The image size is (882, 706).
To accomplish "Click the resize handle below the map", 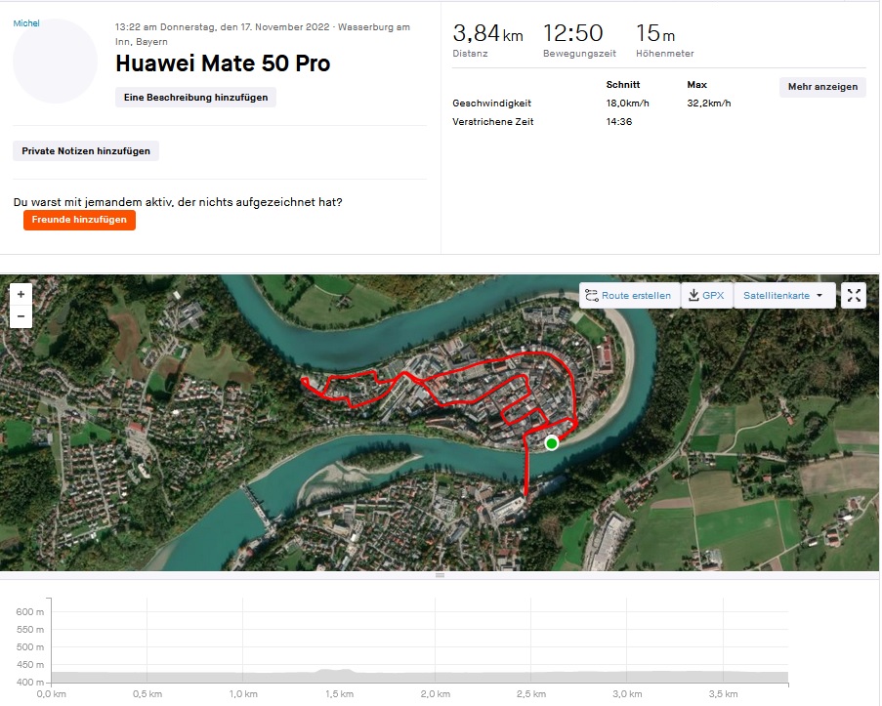I will (x=440, y=575).
